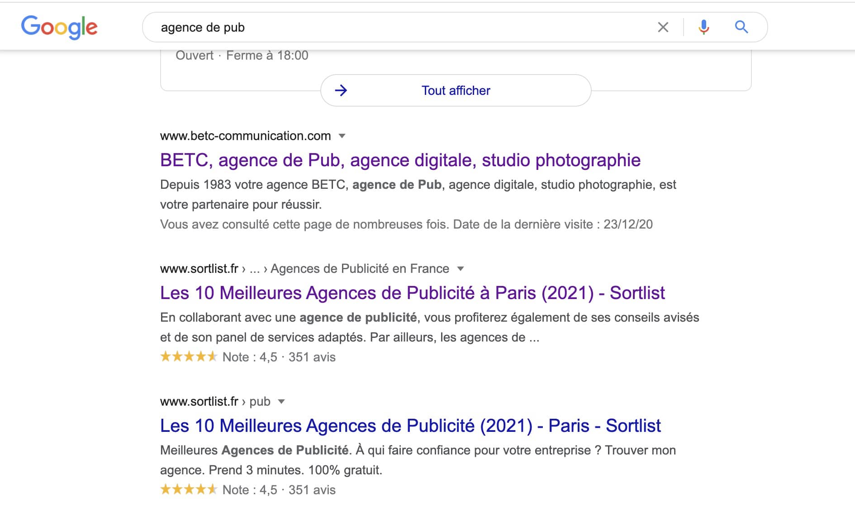This screenshot has height=515, width=855.
Task: Click the star rating of the Paris (2021) - Sortlist result
Action: (x=189, y=357)
